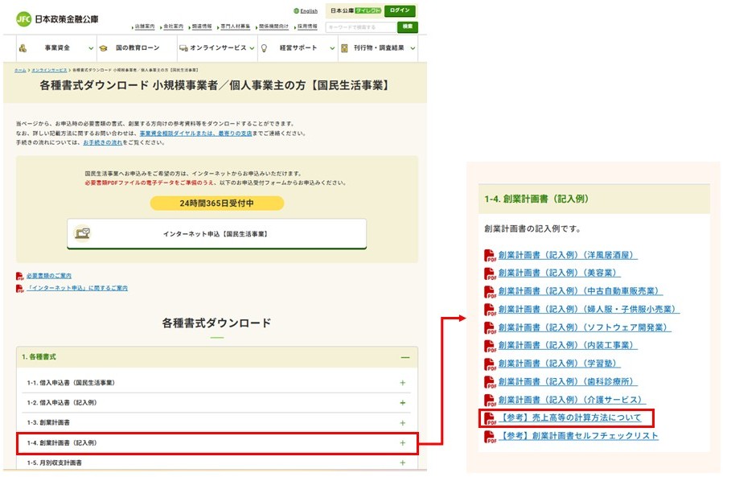Viewport: 731px width, 477px height.
Task: Click the JFC logo in the header
Action: pos(24,18)
